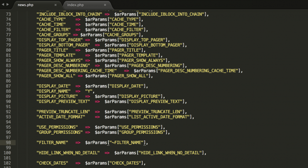Click the previous tab left arrow
The image size is (308, 168).
(3, 4)
